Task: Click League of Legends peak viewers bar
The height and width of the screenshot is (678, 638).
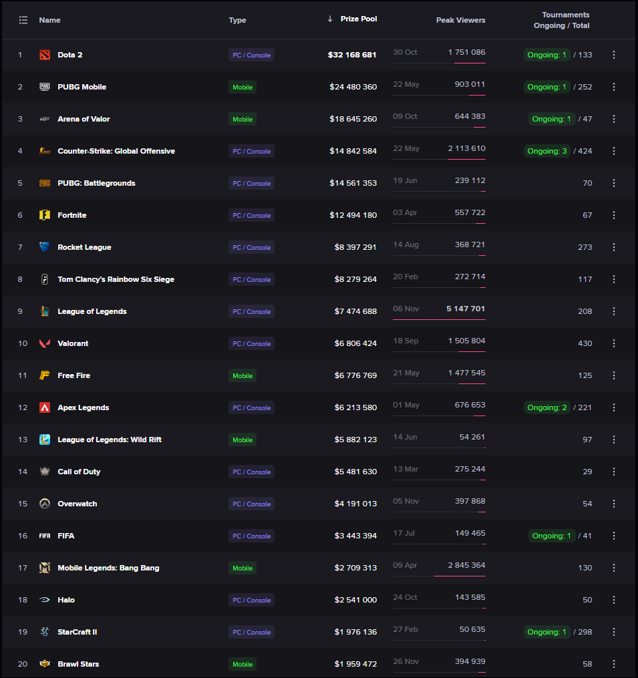Action: click(x=439, y=319)
